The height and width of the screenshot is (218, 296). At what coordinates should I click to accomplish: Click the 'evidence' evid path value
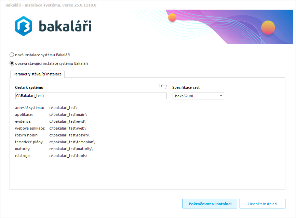[x=67, y=121]
